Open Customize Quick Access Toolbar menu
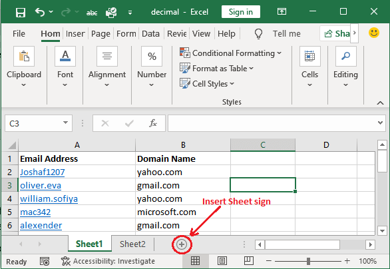390x269 pixels. tap(130, 13)
